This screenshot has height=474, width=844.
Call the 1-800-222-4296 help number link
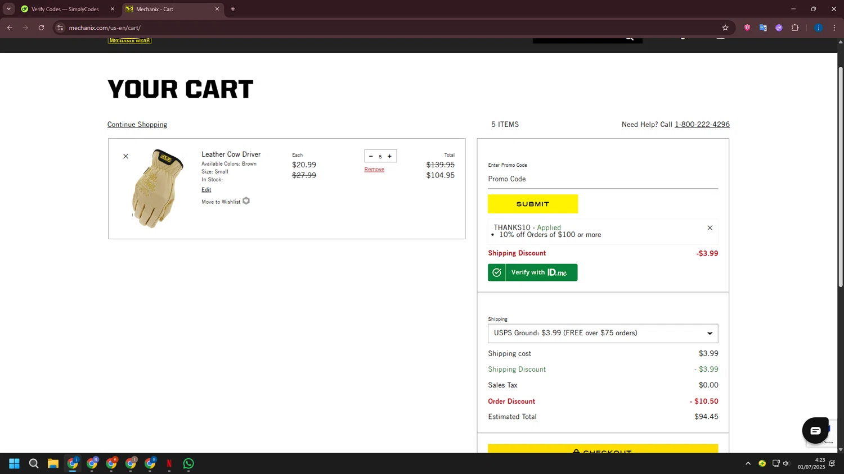click(x=702, y=125)
